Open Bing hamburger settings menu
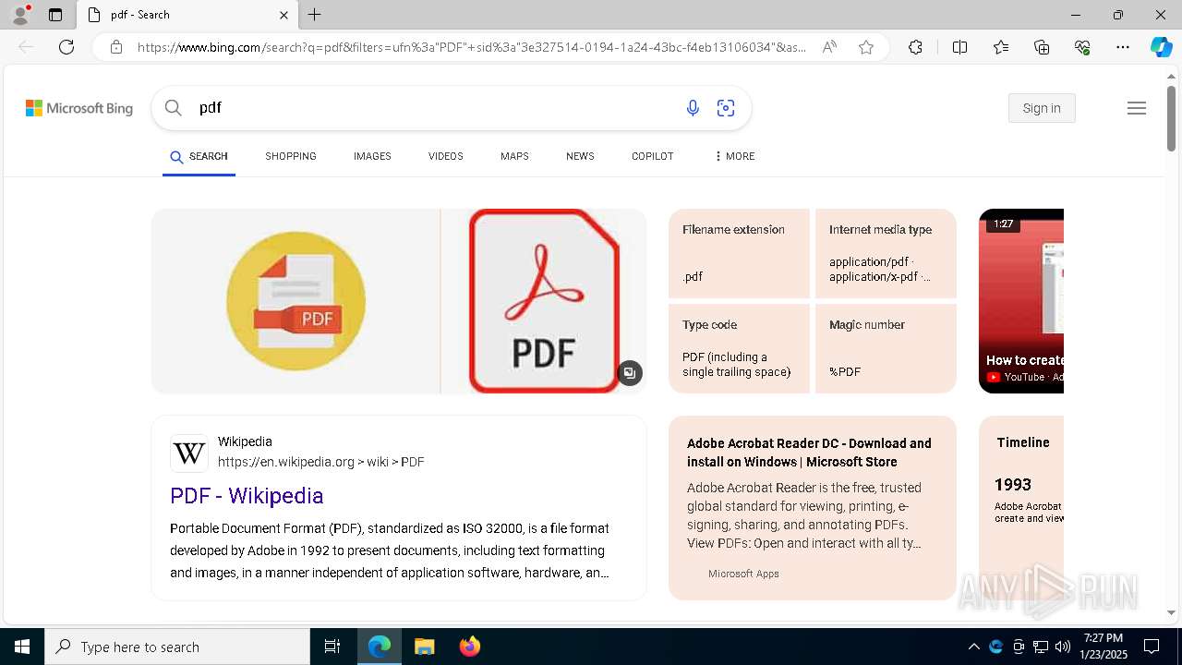The width and height of the screenshot is (1182, 665). click(1137, 108)
